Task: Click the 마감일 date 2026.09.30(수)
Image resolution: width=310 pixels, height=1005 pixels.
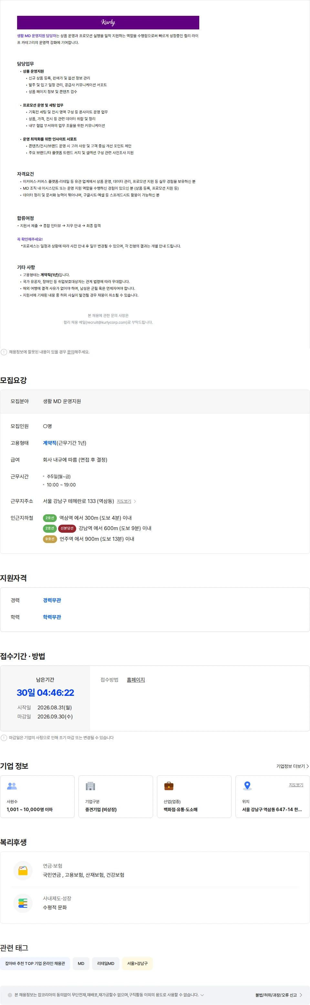Action: pyautogui.click(x=55, y=717)
